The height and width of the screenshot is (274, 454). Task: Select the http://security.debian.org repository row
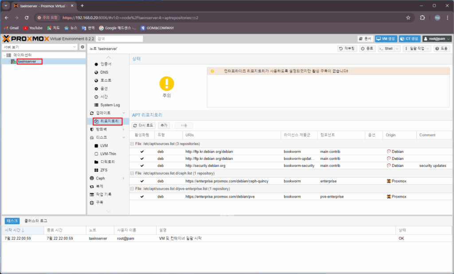(x=290, y=166)
